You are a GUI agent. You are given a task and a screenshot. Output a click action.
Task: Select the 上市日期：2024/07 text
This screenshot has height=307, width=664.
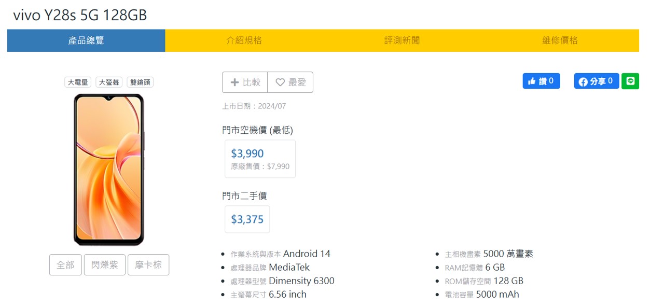tap(254, 106)
